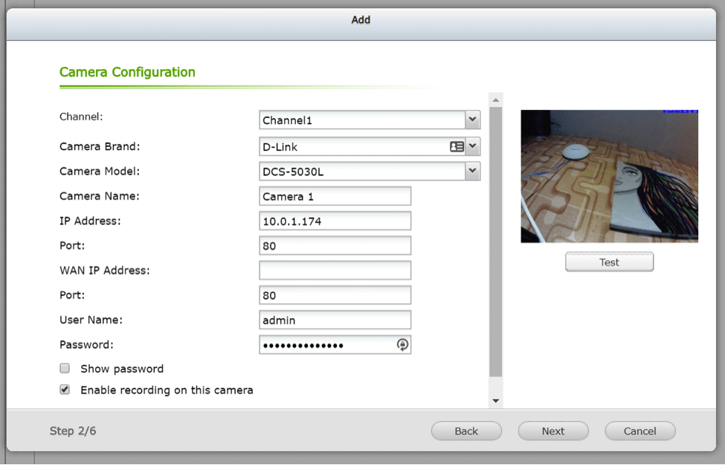
Task: Click the camera preview thumbnail
Action: [610, 176]
